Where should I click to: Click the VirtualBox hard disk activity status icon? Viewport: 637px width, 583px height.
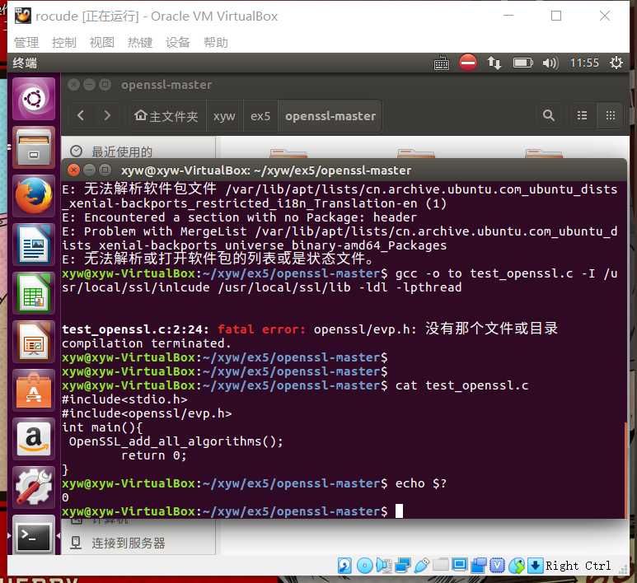344,565
